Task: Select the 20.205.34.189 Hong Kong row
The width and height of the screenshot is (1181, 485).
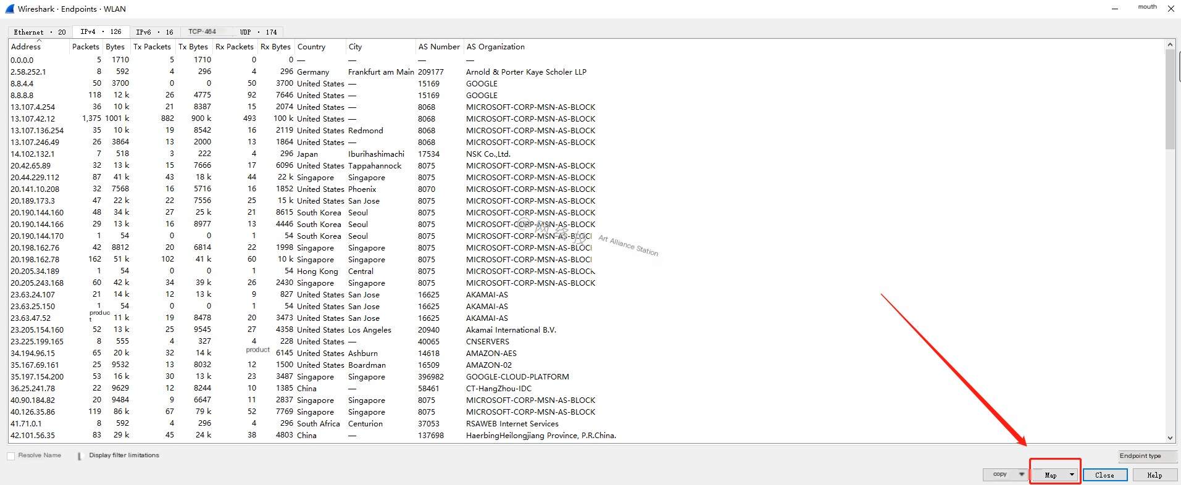Action: tap(586, 272)
